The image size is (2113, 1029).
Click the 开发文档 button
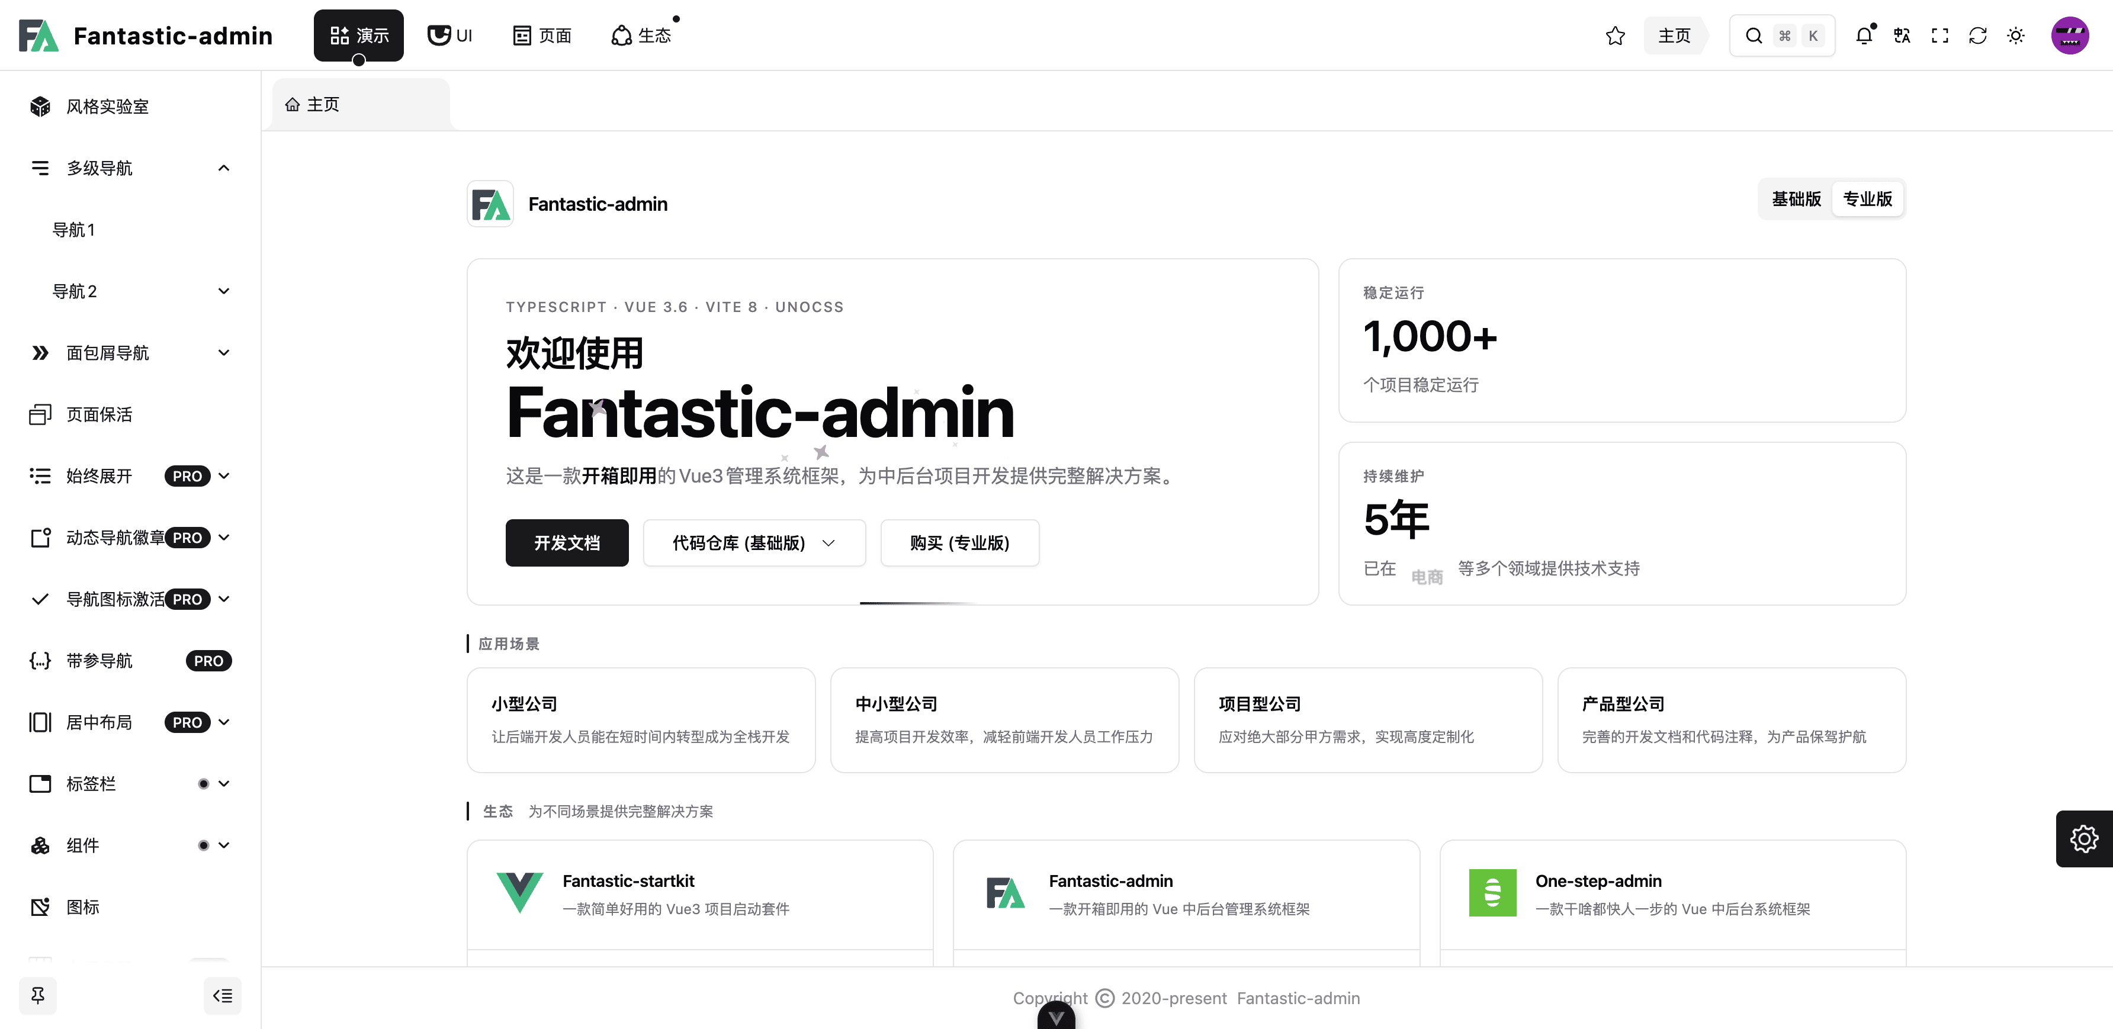point(567,543)
